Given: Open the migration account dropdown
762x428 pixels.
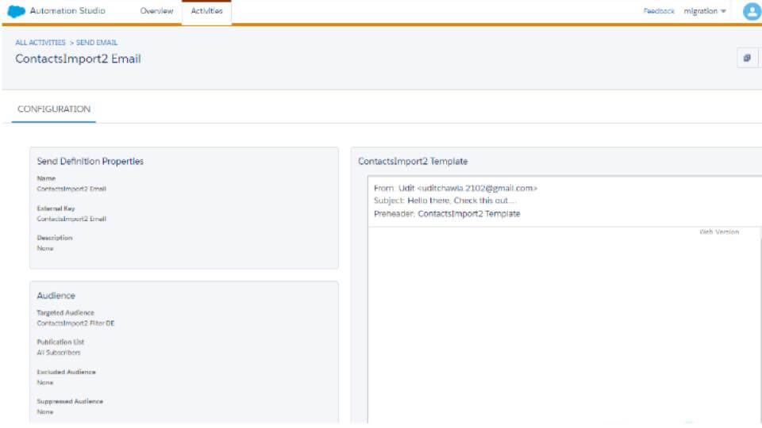Looking at the screenshot, I should point(705,11).
